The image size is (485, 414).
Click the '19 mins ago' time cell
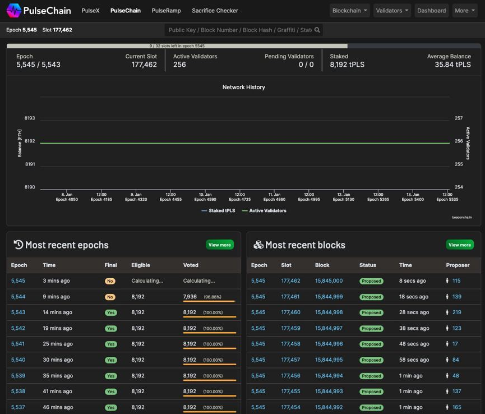pos(58,328)
